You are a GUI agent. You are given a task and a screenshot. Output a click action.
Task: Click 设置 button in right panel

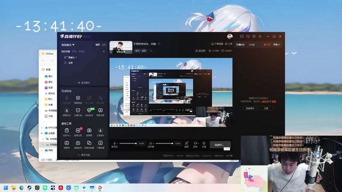[266, 108]
